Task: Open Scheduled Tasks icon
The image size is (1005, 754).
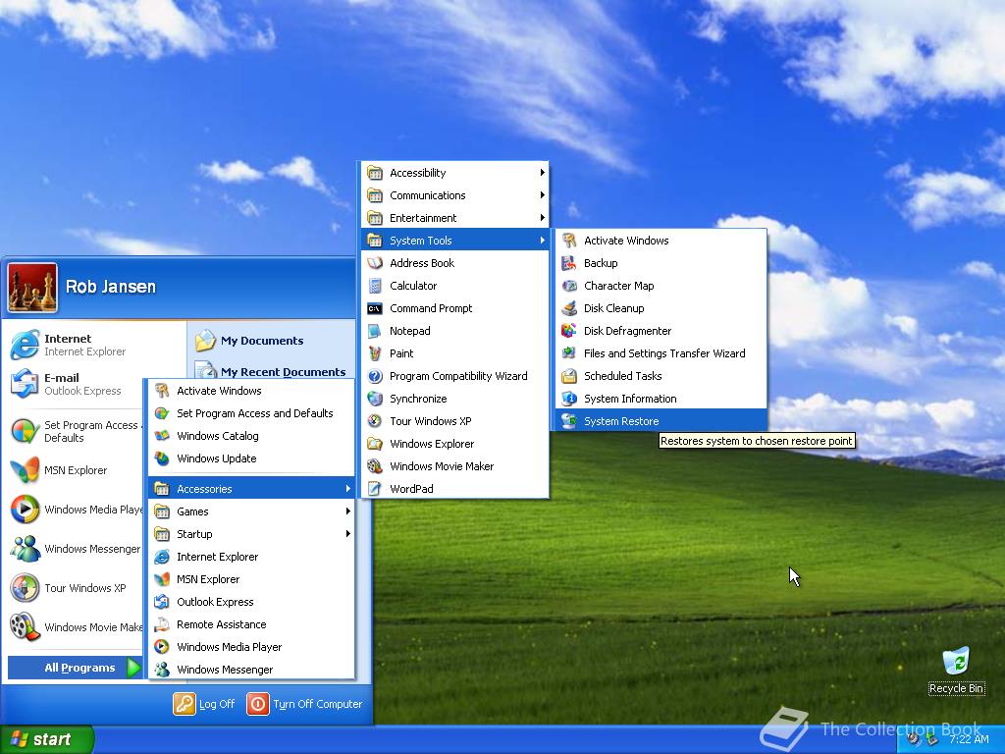Action: click(568, 376)
